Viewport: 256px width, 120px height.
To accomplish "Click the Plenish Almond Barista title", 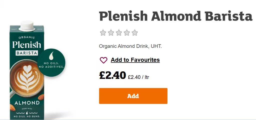I will [x=176, y=16].
